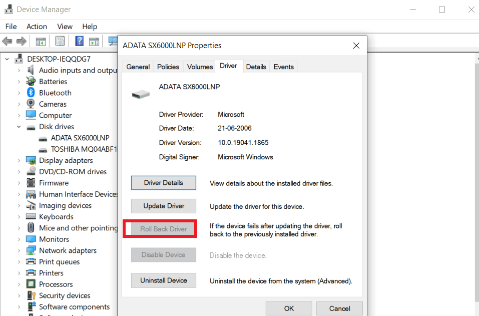Click the Action Pane toolbar icon
The image size is (479, 316).
point(94,41)
